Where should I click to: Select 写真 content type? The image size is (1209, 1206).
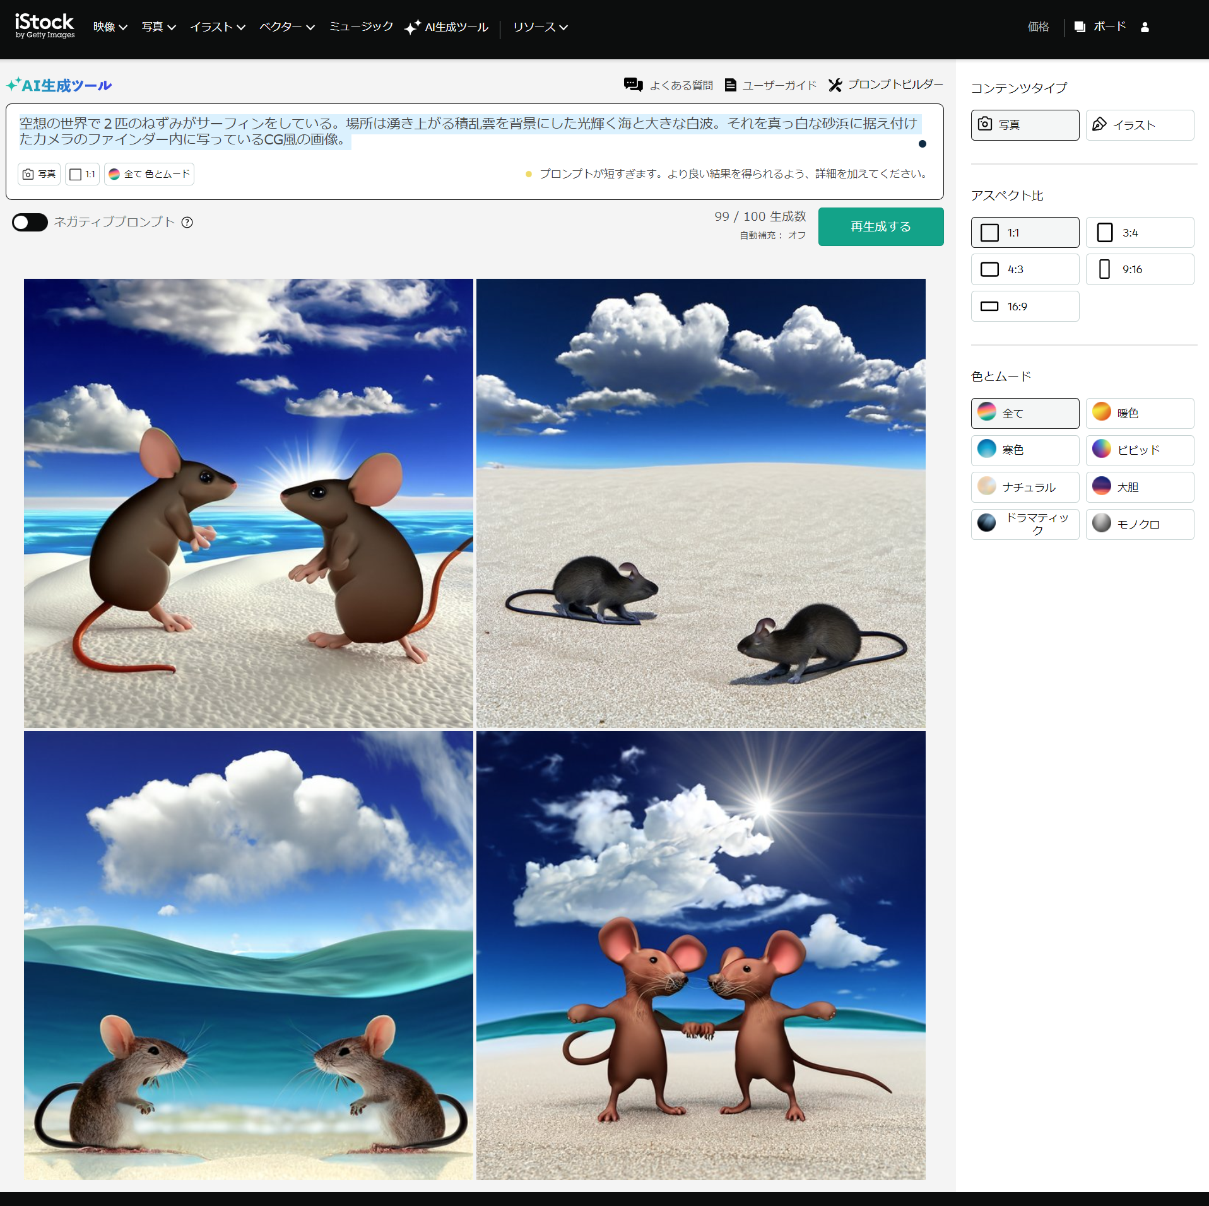(1025, 125)
